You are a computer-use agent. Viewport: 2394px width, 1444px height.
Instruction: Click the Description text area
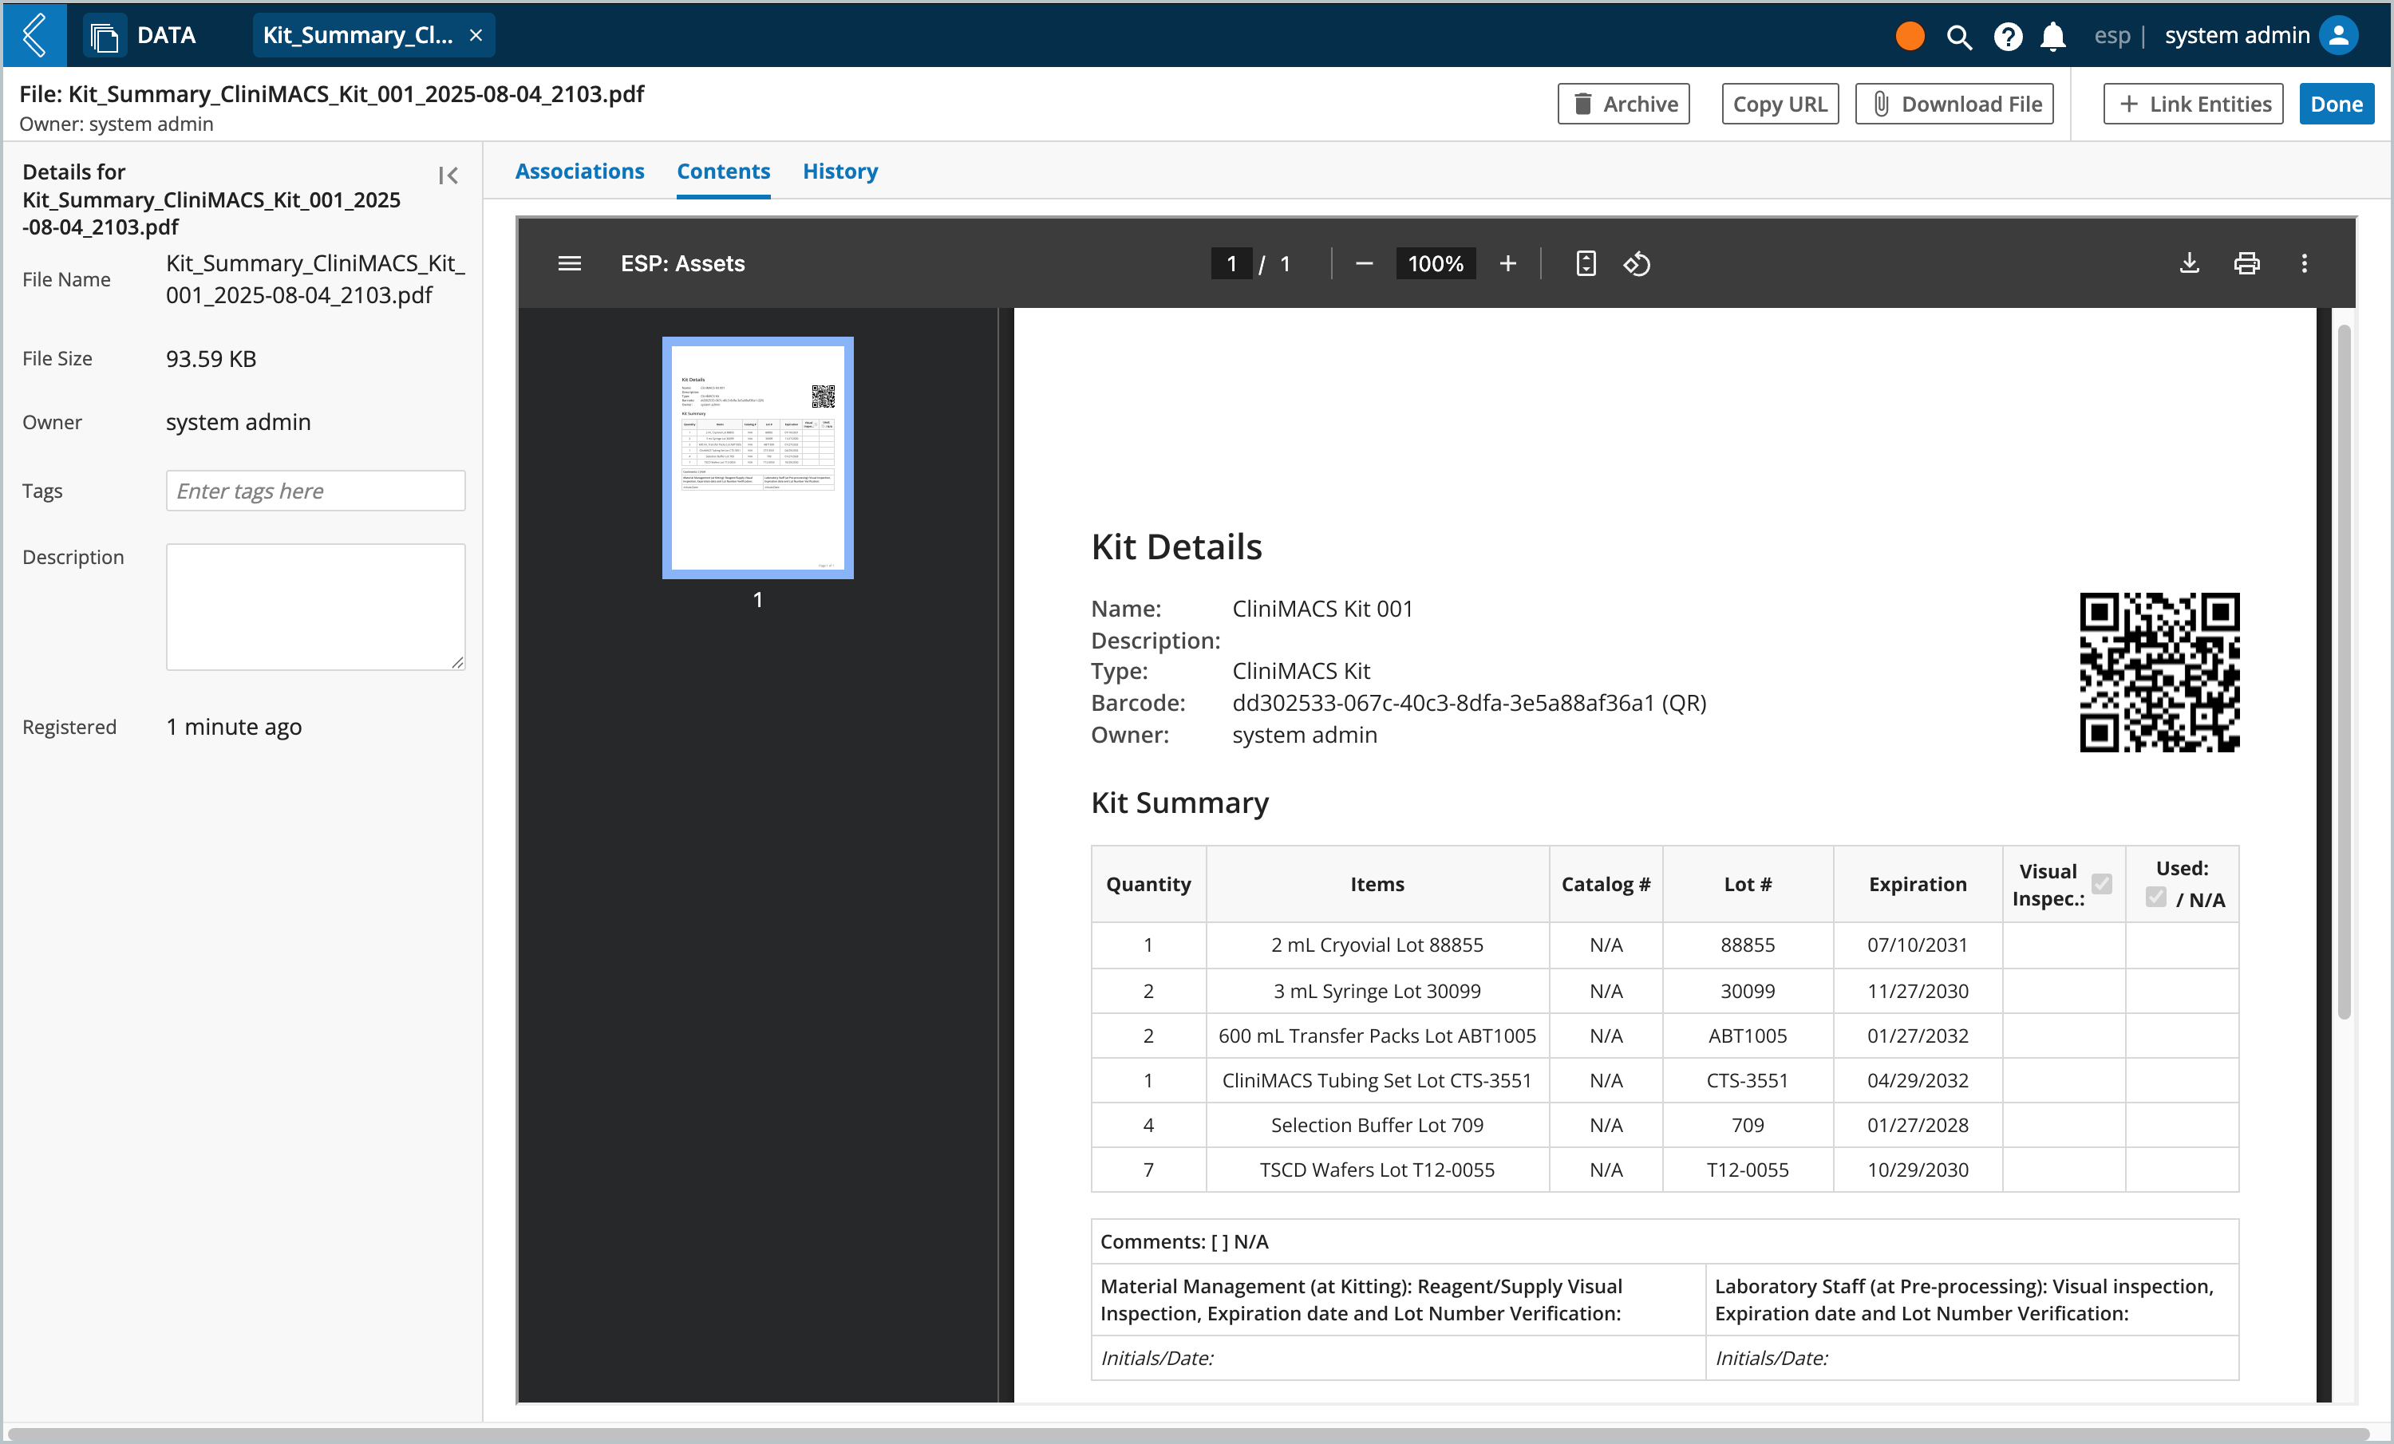point(314,606)
